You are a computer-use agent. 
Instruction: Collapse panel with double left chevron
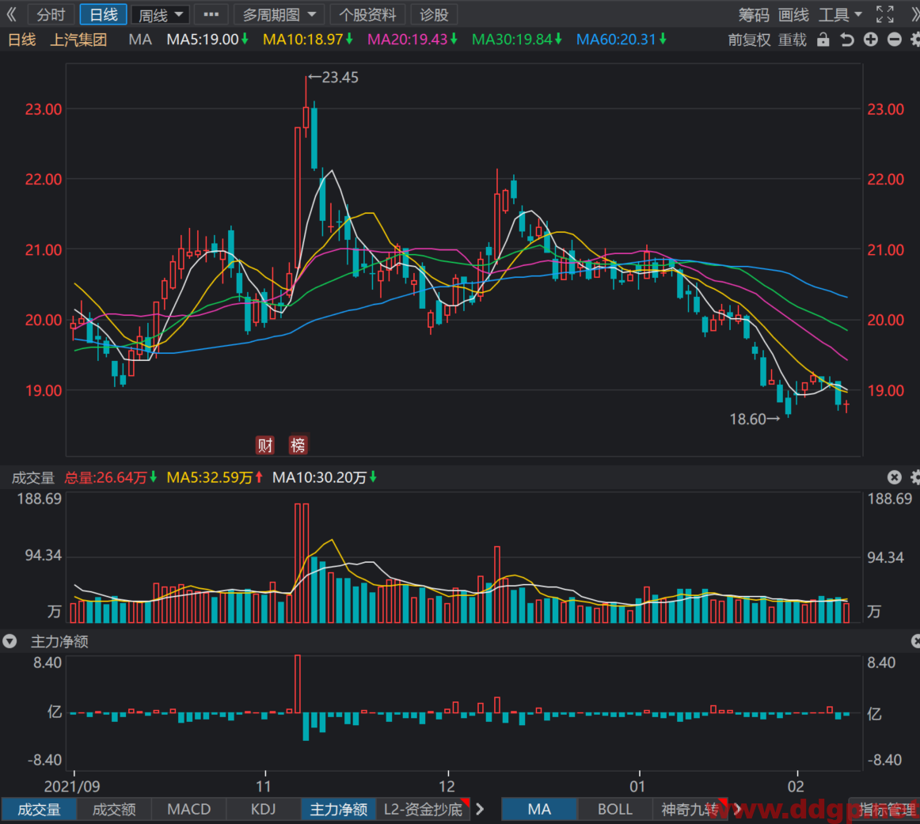point(11,15)
